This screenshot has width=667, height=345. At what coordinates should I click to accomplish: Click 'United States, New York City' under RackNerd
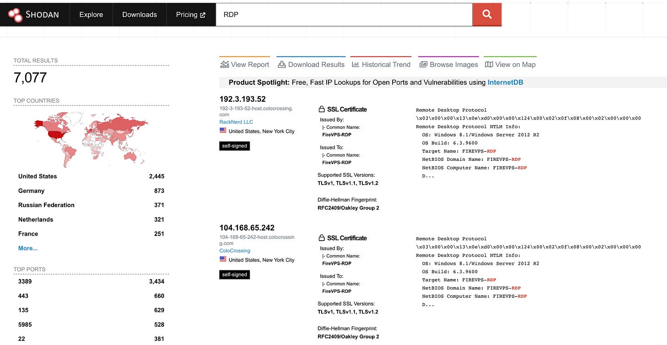pos(262,131)
